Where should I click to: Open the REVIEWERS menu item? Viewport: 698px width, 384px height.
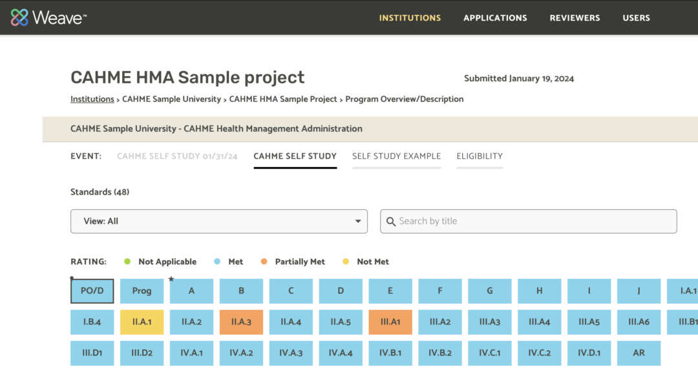[x=575, y=17]
